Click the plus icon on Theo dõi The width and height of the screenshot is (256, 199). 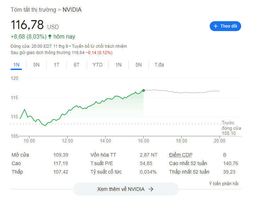(216, 26)
